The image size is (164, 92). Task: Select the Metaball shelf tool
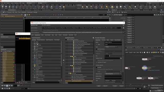point(60,7)
